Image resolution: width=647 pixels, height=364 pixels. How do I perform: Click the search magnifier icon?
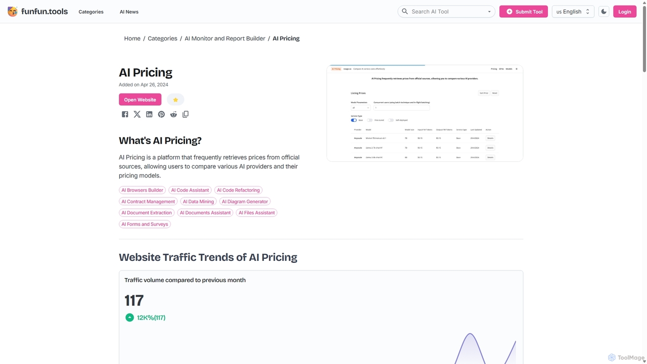(405, 11)
